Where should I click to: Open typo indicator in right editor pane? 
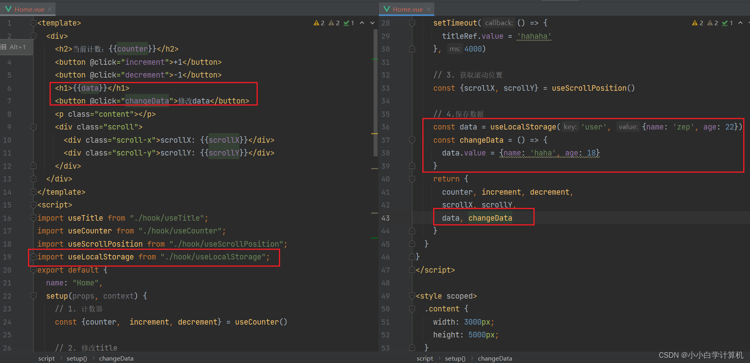(727, 23)
